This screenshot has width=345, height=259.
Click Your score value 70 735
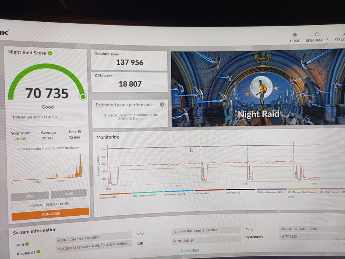(x=20, y=139)
